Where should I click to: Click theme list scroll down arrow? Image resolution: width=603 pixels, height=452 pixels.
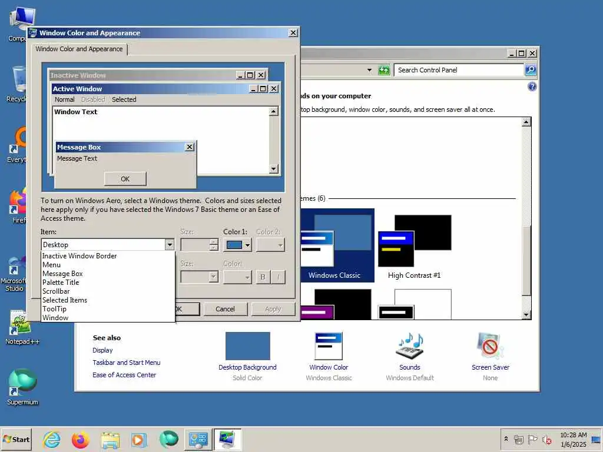click(x=526, y=315)
